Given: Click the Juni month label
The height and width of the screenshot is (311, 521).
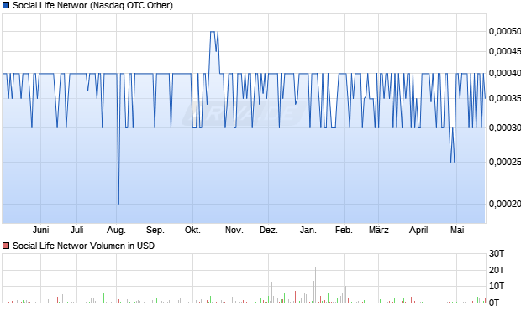Looking at the screenshot, I should [x=41, y=230].
